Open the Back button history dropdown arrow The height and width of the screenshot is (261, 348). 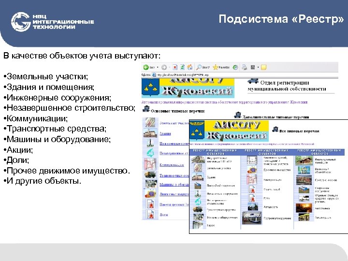(x=158, y=67)
